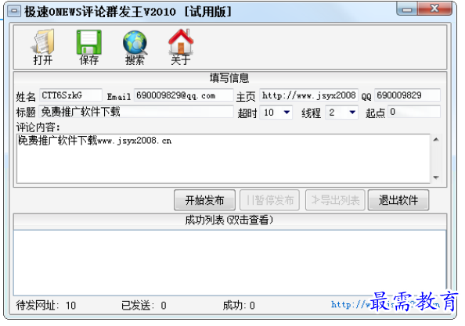Click the window system menu icon in title bar

(14, 12)
